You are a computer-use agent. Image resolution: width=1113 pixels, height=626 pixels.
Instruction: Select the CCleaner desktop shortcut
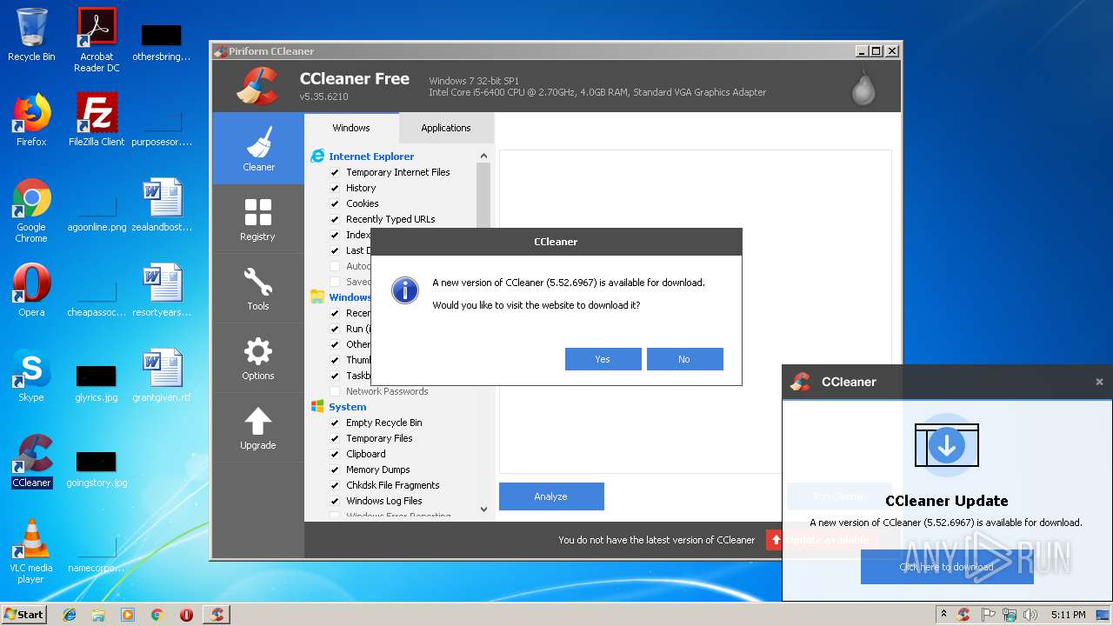pos(31,461)
